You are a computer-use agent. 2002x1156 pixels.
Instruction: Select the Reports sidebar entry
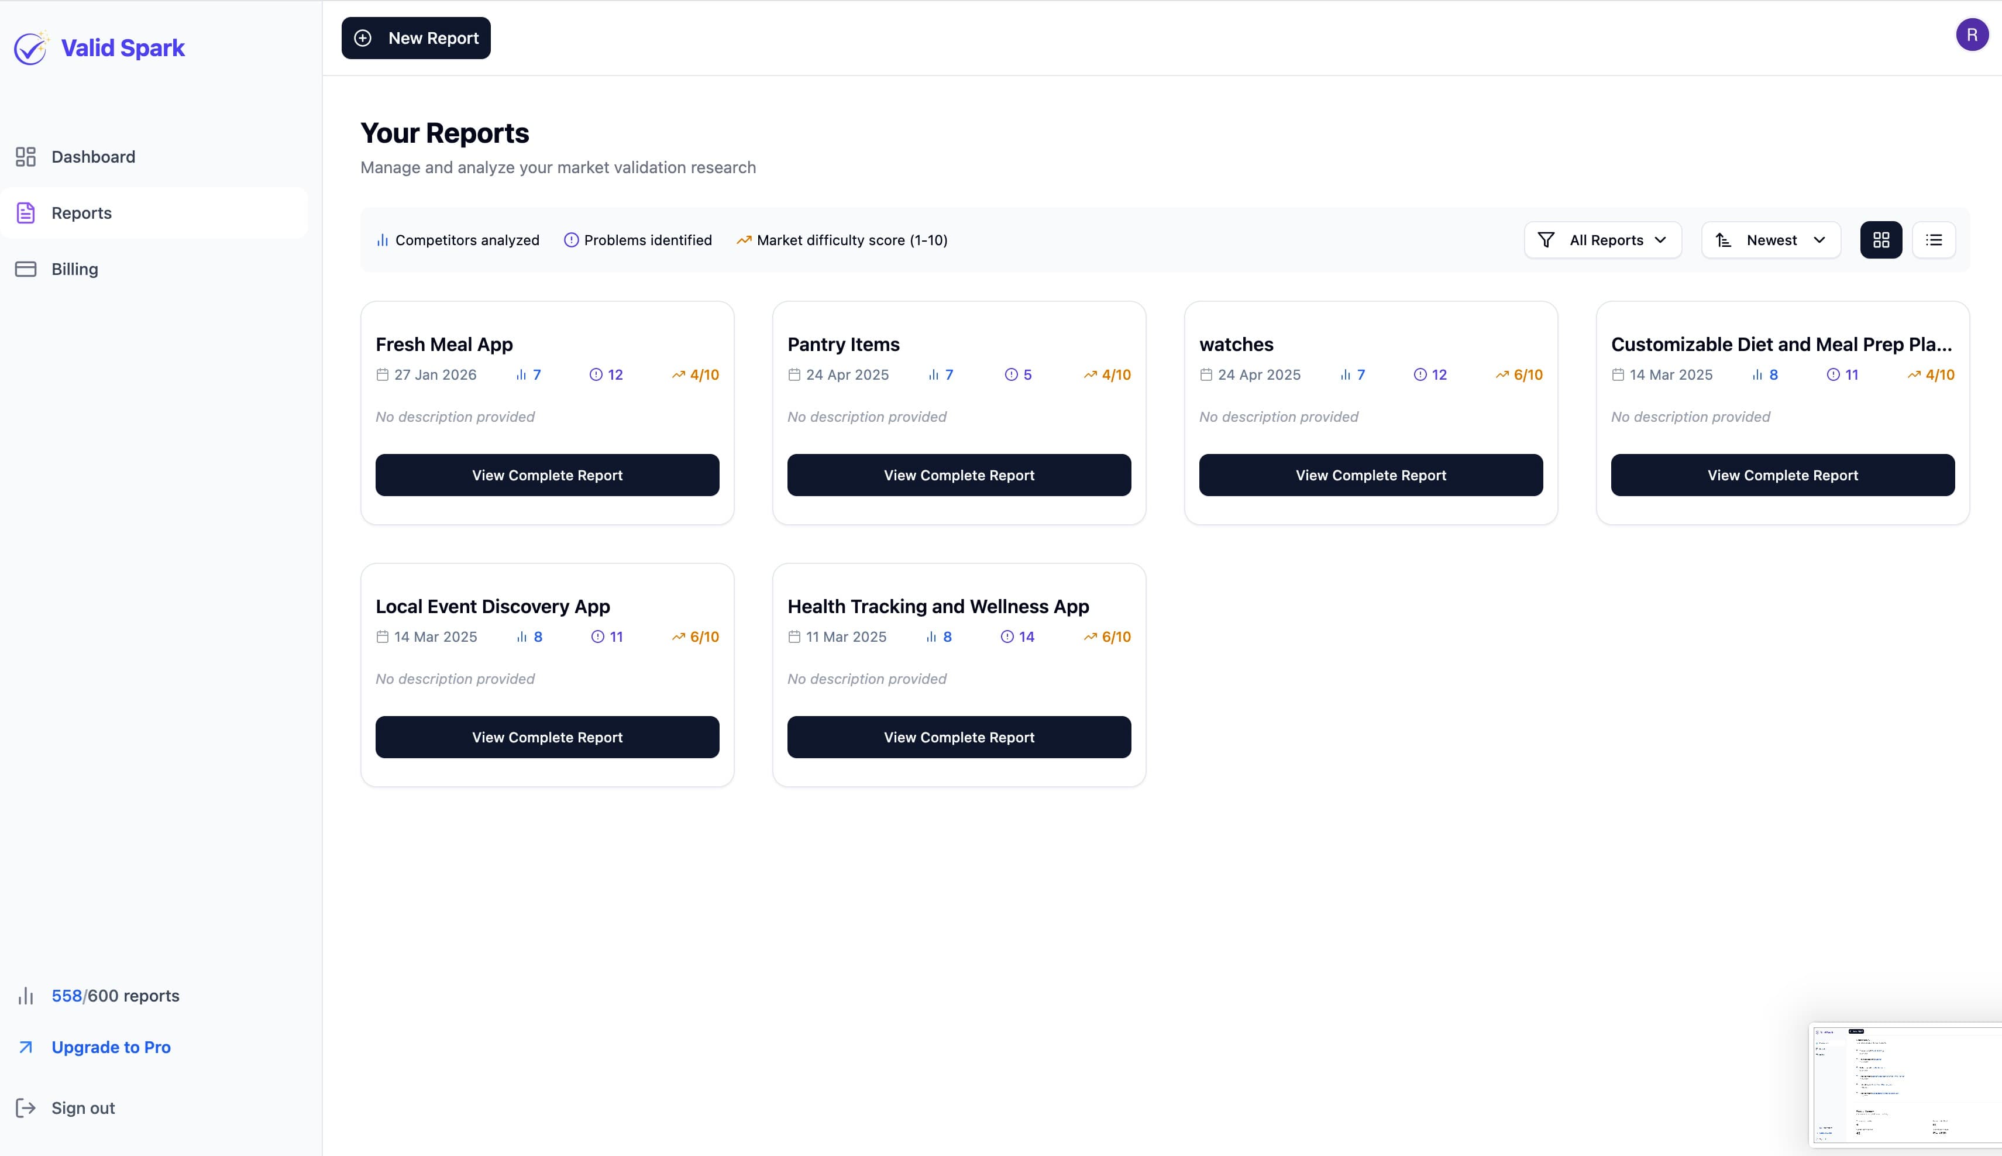click(x=82, y=213)
